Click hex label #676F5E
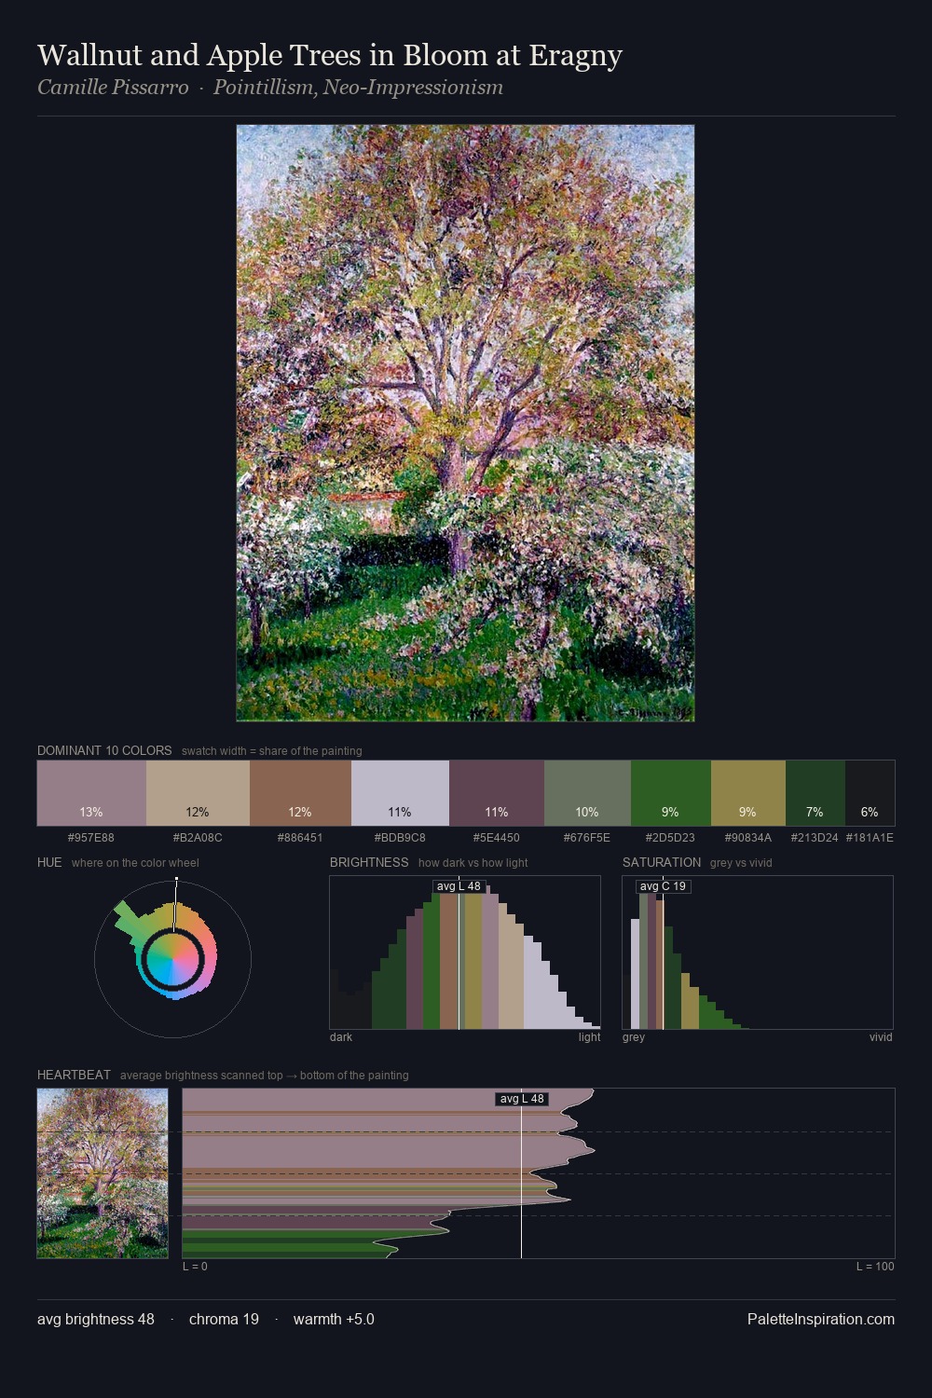The width and height of the screenshot is (932, 1398). point(587,838)
